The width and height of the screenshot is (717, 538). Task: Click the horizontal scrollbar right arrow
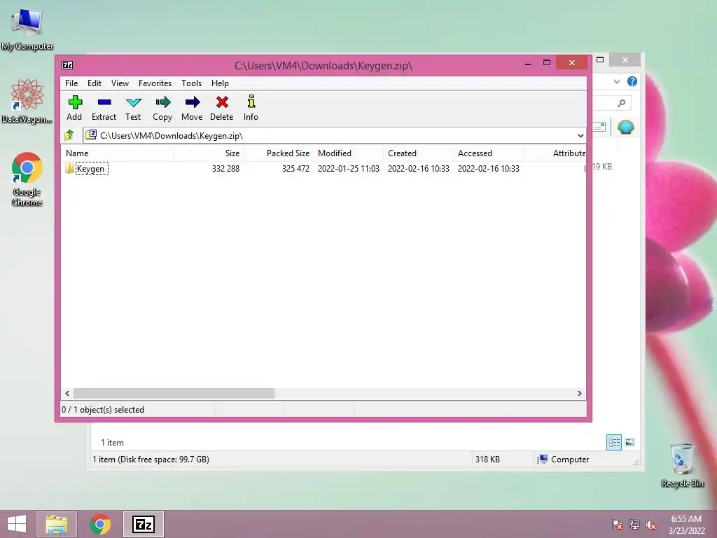point(579,393)
